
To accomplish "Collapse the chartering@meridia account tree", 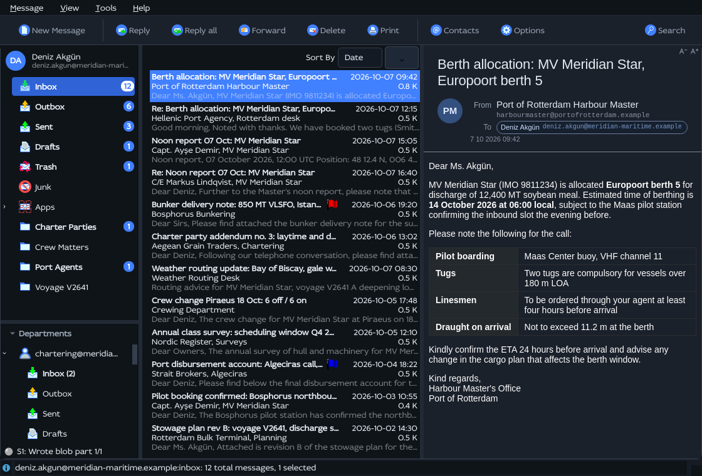I will point(4,353).
